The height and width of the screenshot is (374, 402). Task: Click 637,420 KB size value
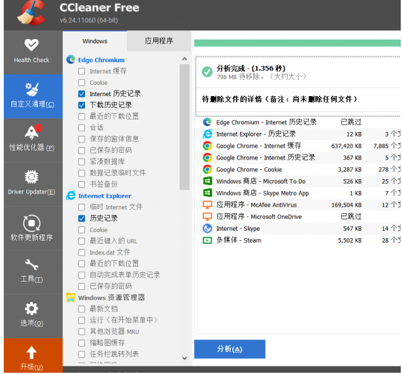[346, 146]
